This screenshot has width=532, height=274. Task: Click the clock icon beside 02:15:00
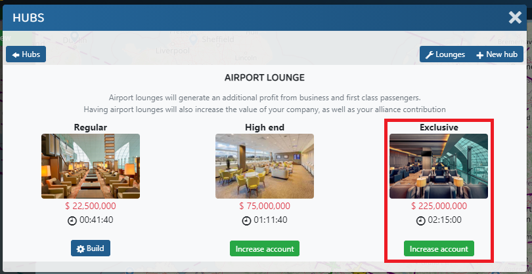point(420,220)
